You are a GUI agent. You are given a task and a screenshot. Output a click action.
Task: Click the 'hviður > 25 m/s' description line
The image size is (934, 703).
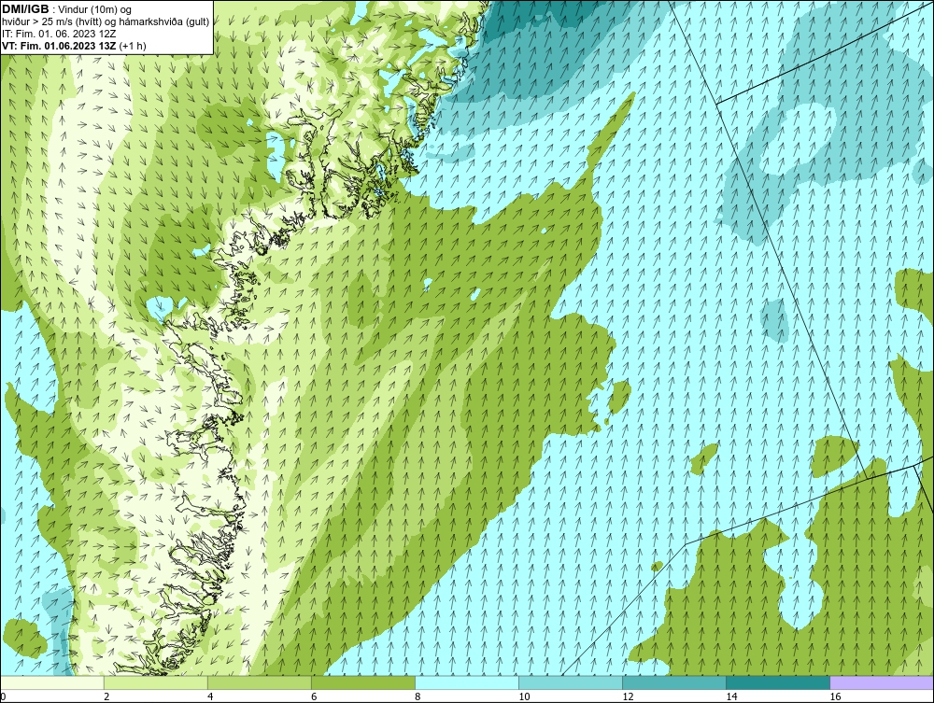(106, 21)
